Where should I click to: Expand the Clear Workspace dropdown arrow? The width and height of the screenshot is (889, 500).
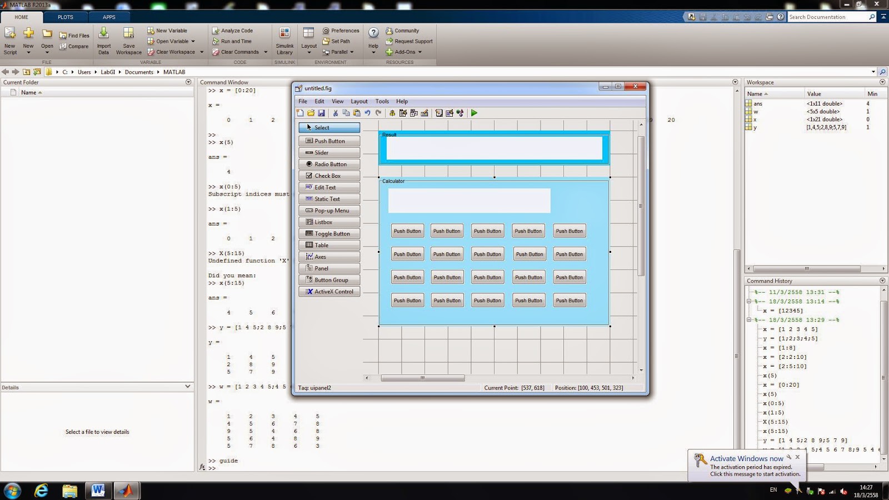pos(202,52)
